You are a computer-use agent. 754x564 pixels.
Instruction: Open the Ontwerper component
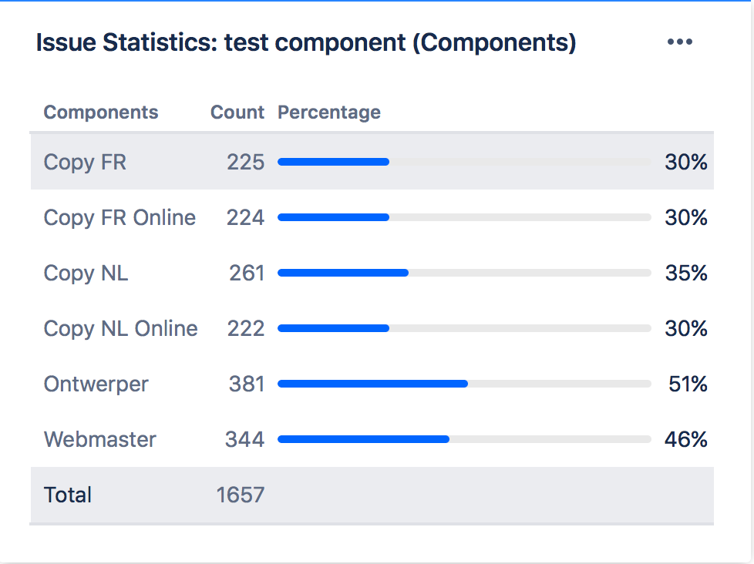[x=96, y=384]
